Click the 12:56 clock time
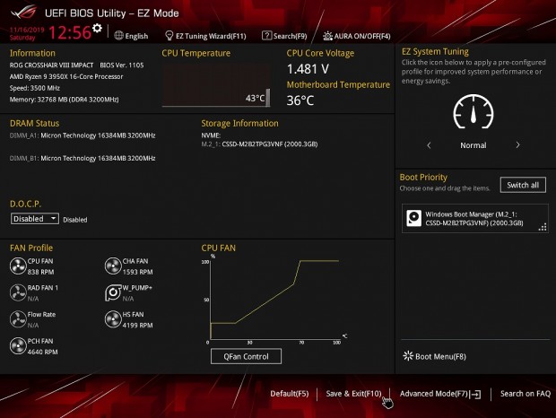556x418 pixels. pos(70,32)
